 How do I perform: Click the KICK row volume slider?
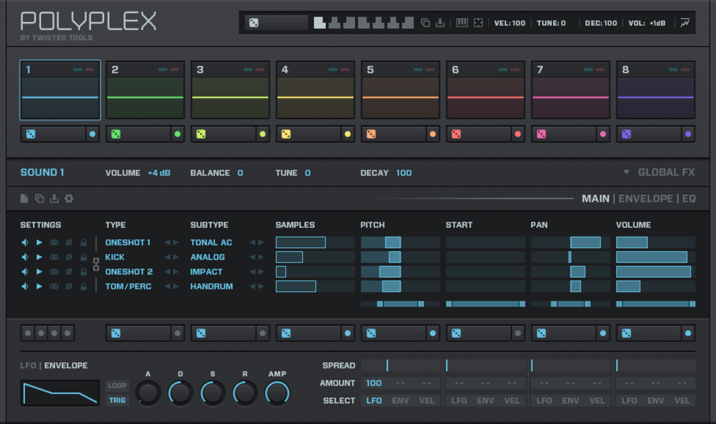pyautogui.click(x=656, y=257)
